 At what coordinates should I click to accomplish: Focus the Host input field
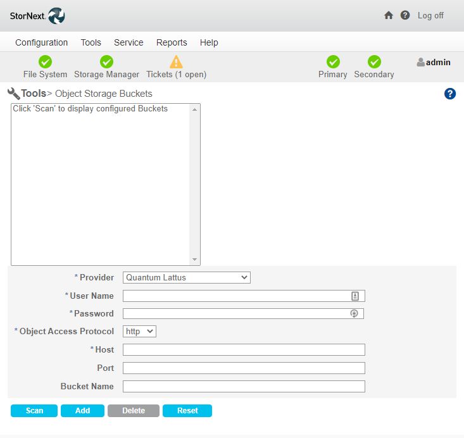pyautogui.click(x=244, y=349)
